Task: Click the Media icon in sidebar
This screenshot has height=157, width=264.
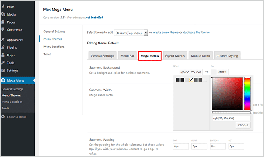Action: tap(3, 14)
